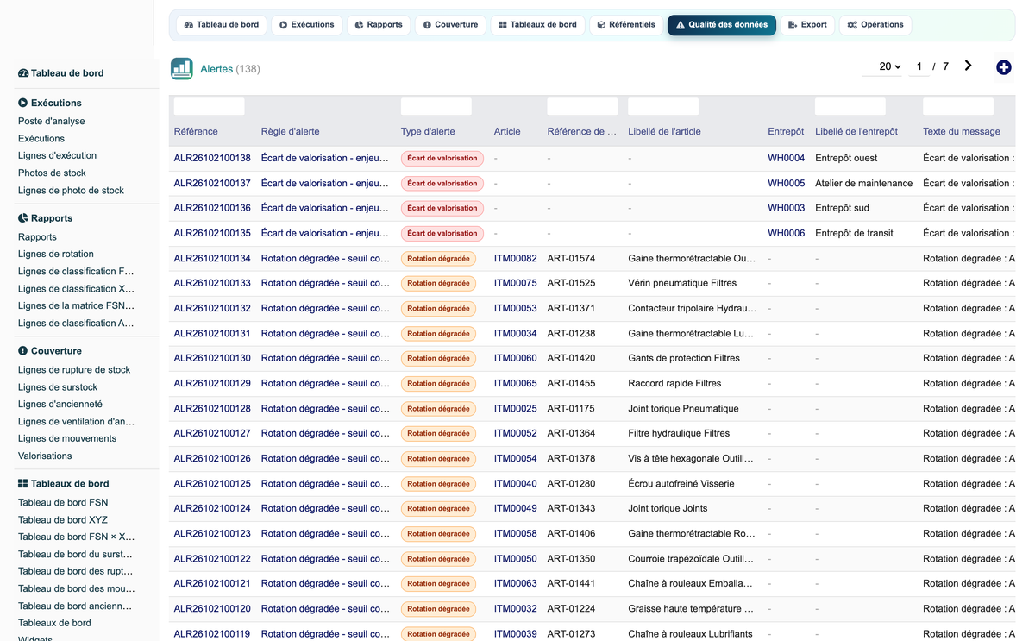This screenshot has height=641, width=1035.
Task: Open alert ALR26102100138
Action: tap(212, 159)
